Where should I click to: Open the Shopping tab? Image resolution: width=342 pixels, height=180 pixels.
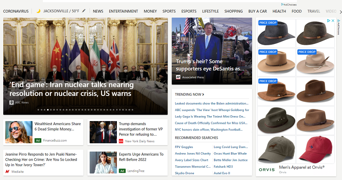pyautogui.click(x=233, y=11)
